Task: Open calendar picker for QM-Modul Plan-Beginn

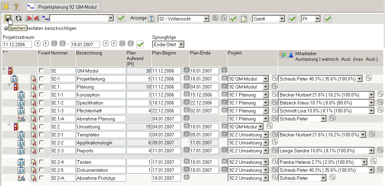Action: click(x=186, y=71)
